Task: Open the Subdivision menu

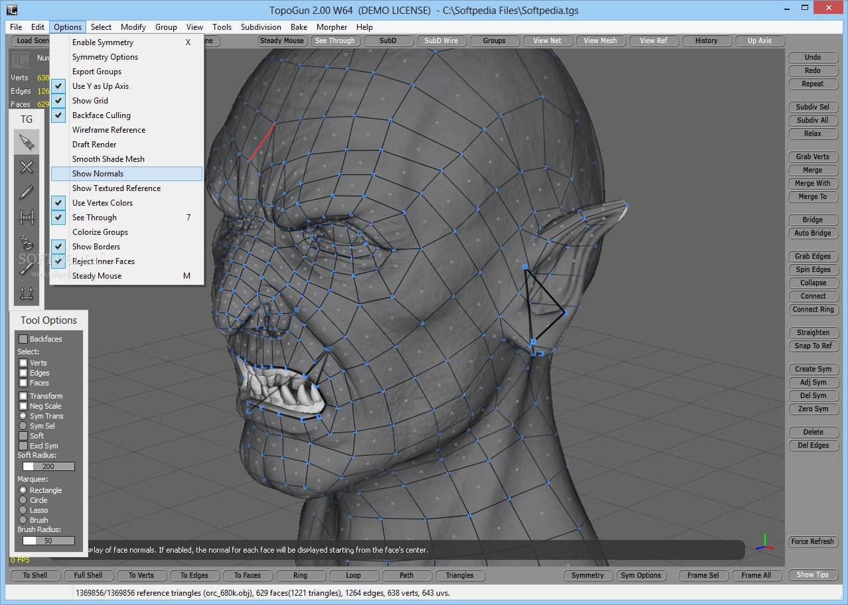Action: click(x=261, y=27)
